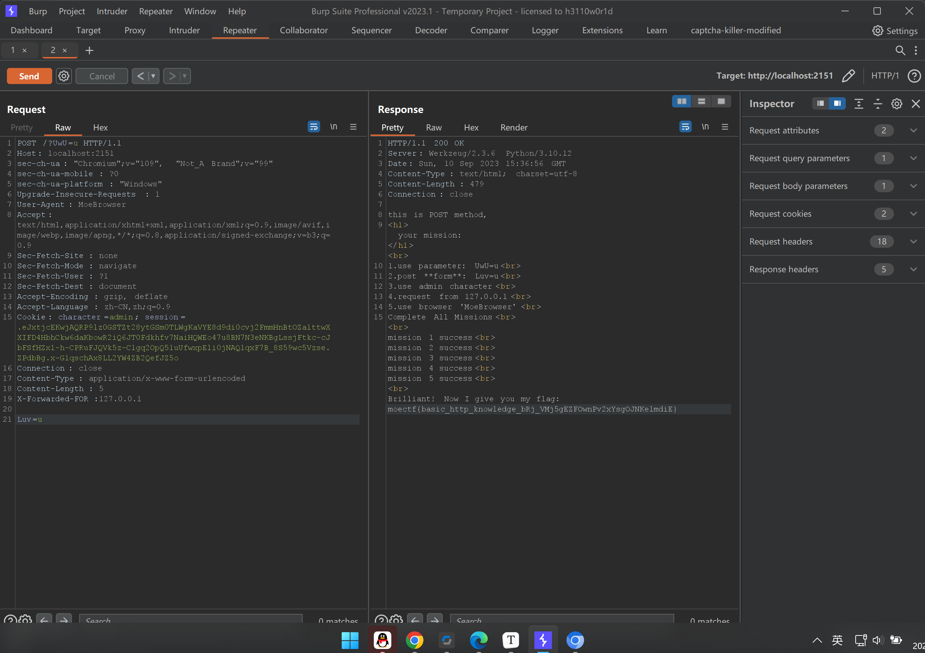Viewport: 925px width, 653px height.
Task: Open Google Chrome from the taskbar
Action: coord(414,640)
